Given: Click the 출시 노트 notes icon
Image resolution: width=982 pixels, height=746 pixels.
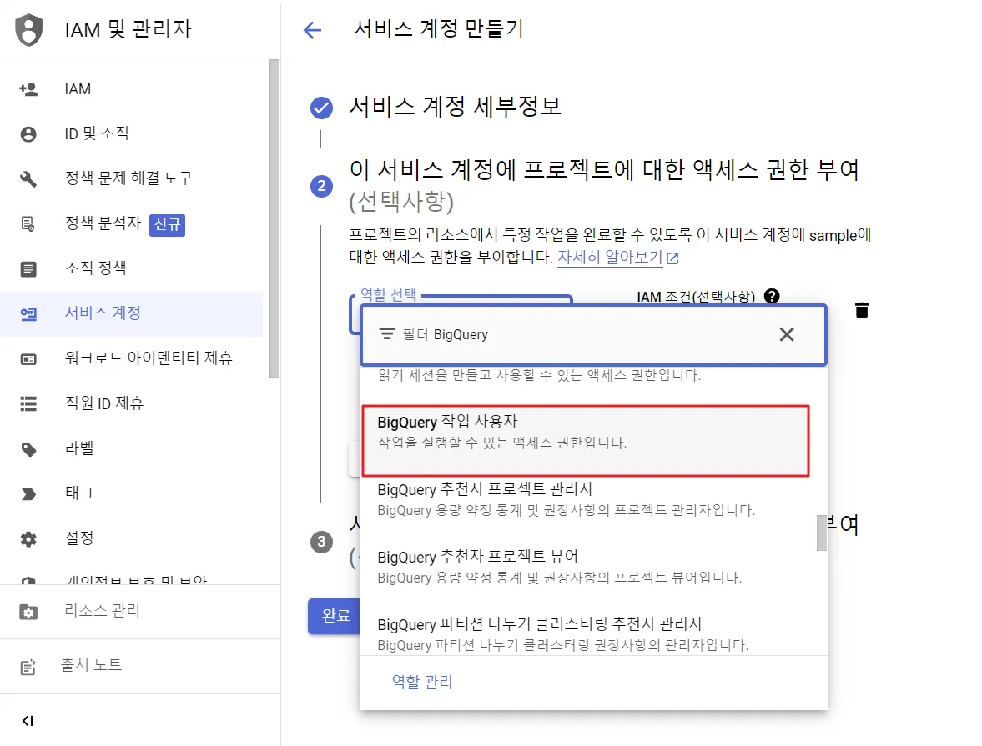Looking at the screenshot, I should (28, 667).
